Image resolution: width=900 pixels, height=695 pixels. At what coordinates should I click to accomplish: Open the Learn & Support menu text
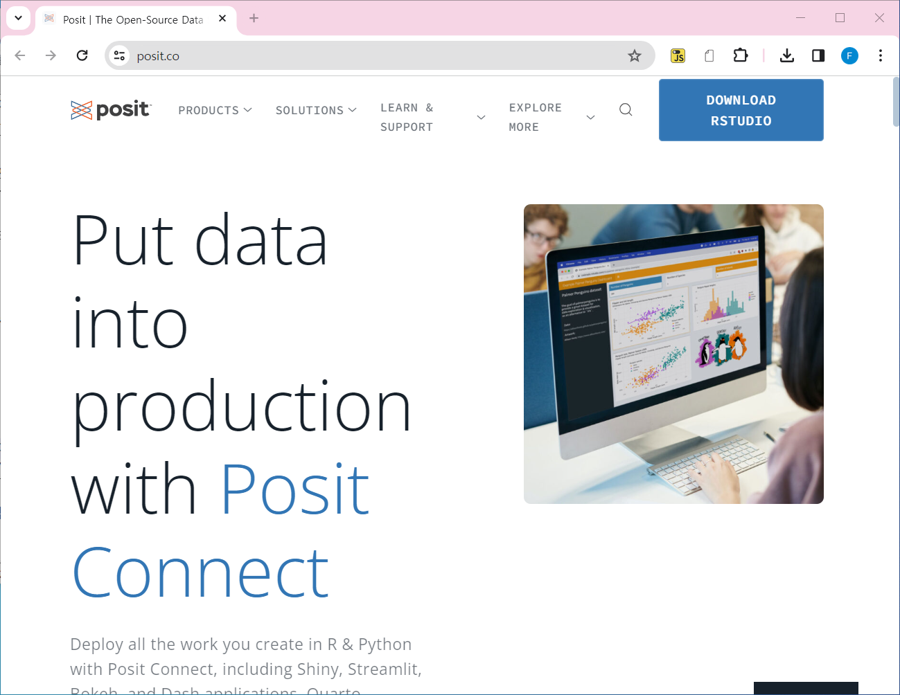[407, 117]
